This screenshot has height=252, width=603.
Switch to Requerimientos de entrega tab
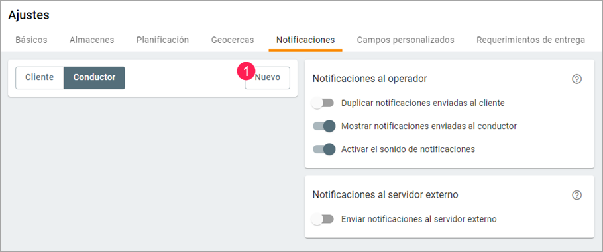coord(531,40)
